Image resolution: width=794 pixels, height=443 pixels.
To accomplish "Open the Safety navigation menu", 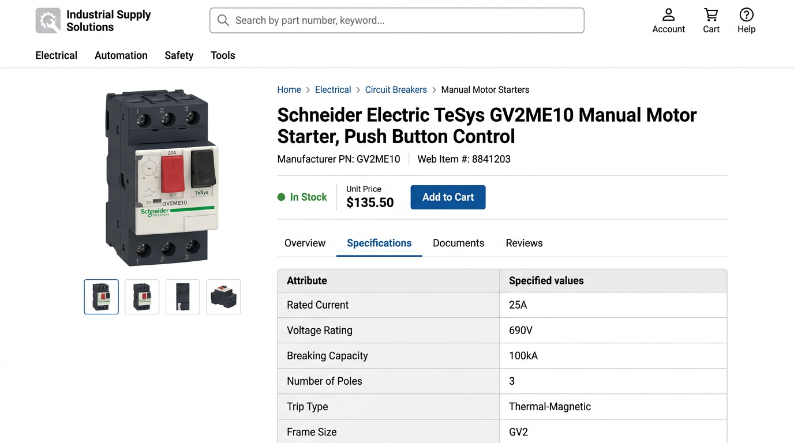I will (179, 55).
